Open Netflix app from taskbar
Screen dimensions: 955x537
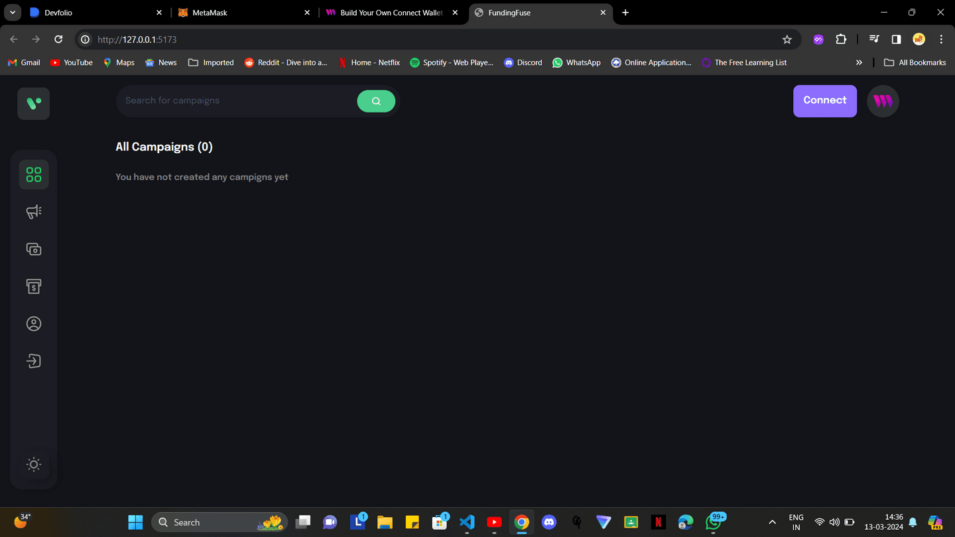click(x=658, y=522)
